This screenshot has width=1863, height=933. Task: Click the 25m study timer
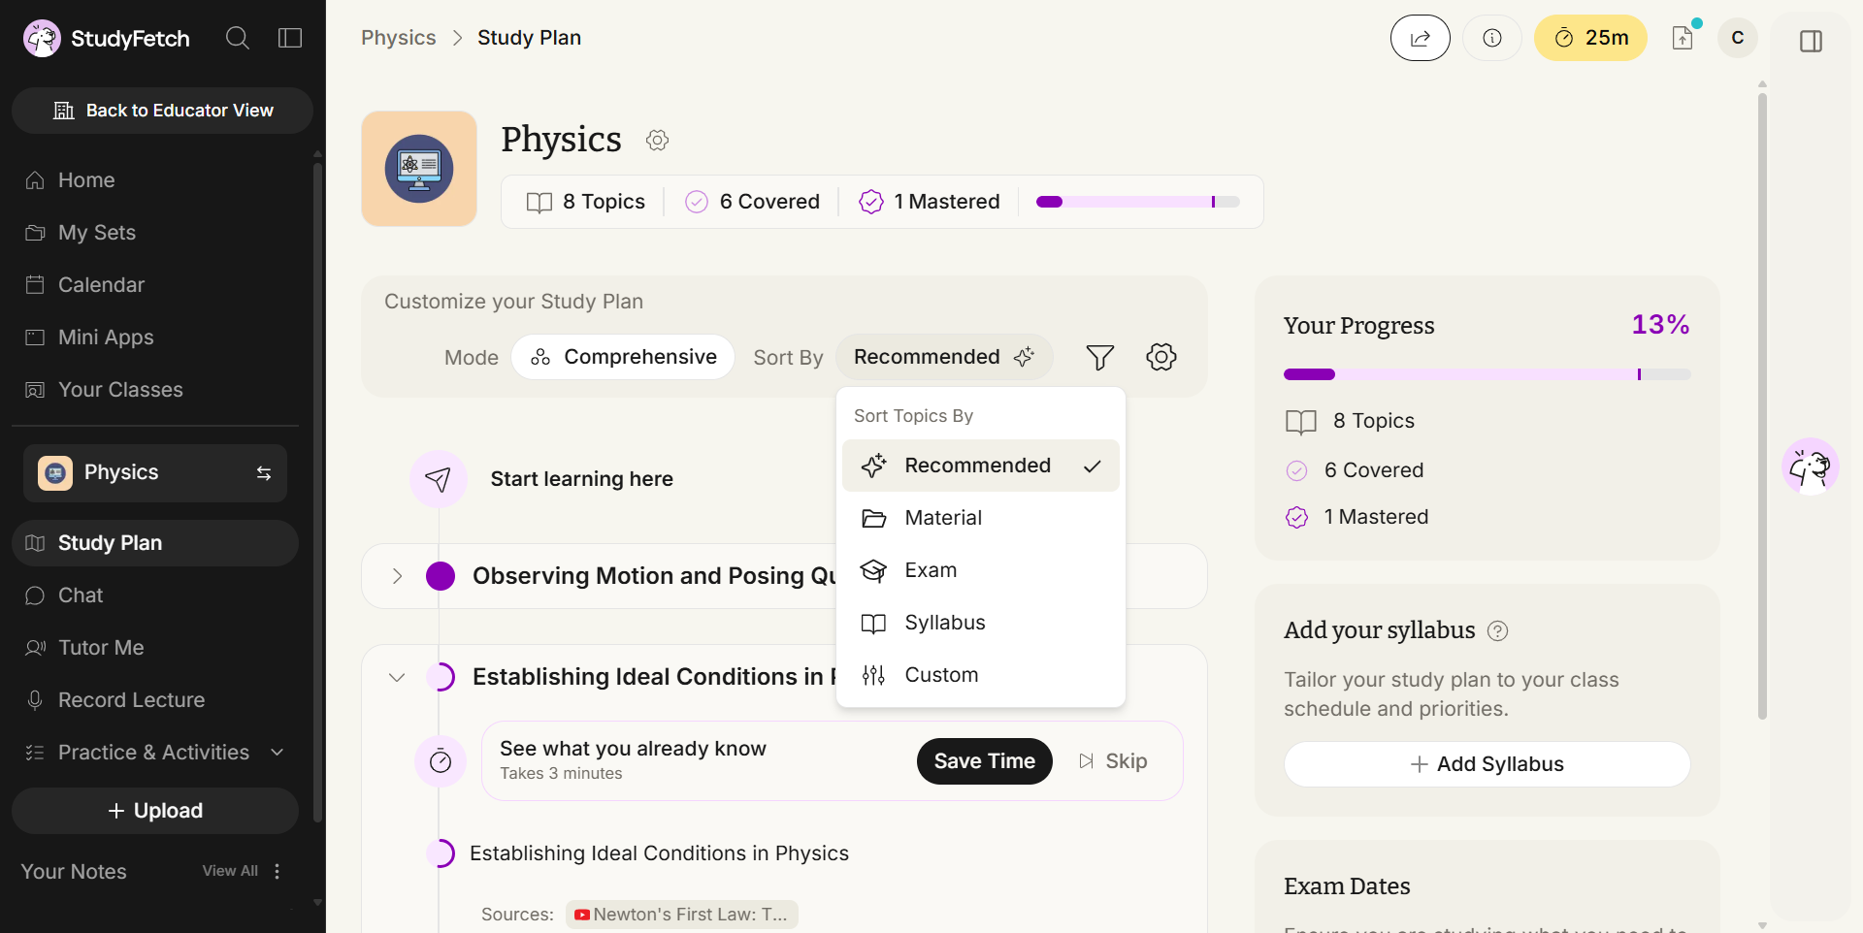pyautogui.click(x=1590, y=38)
